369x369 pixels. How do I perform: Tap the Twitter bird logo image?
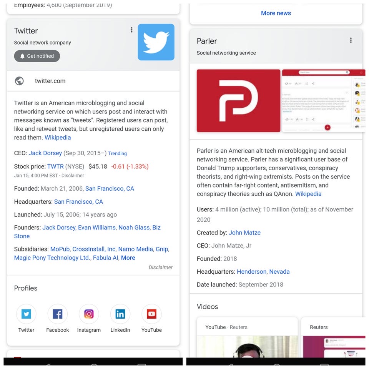point(156,42)
